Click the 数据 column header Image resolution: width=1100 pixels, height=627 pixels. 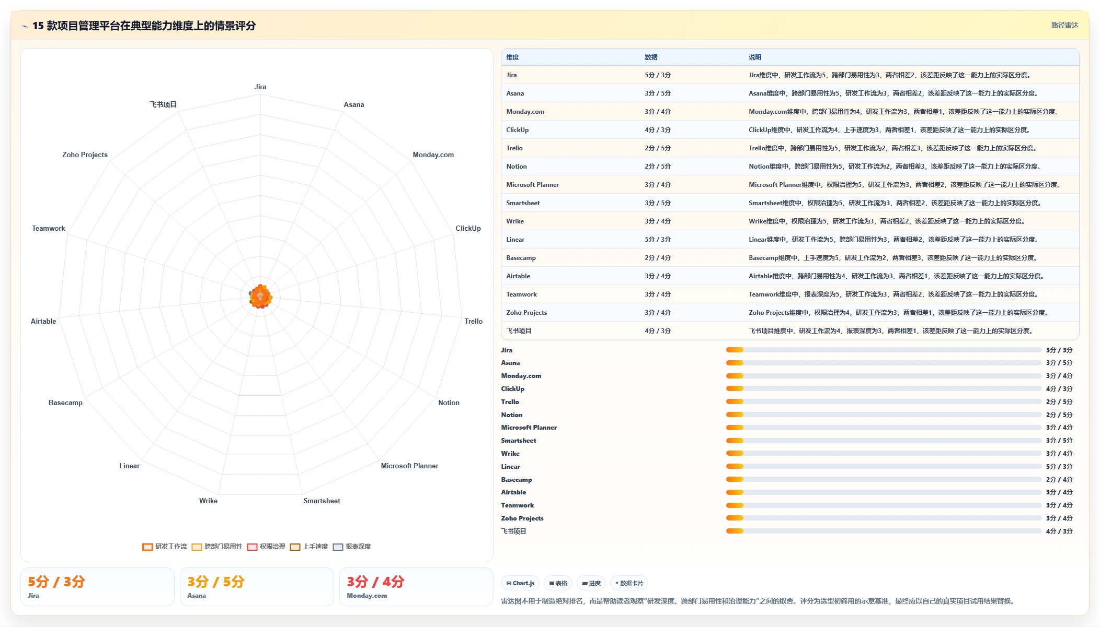[651, 57]
